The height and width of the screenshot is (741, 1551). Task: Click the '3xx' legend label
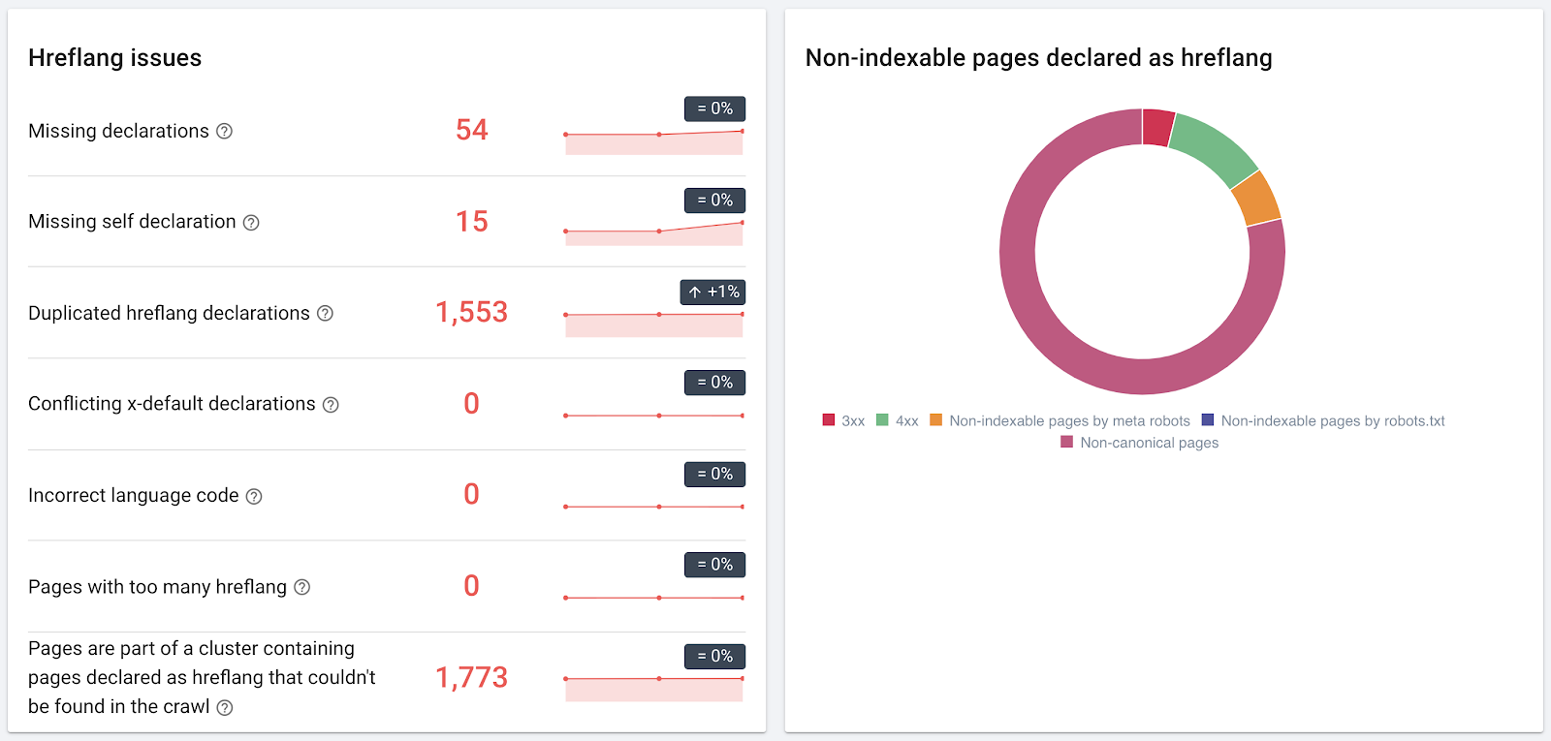coord(853,421)
